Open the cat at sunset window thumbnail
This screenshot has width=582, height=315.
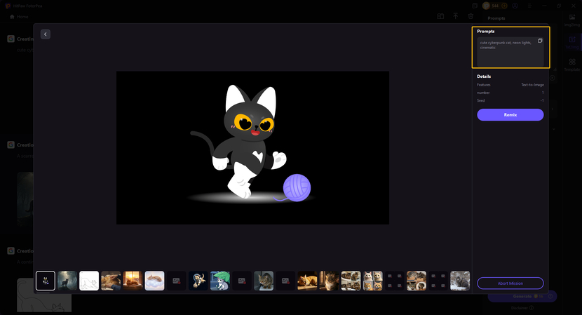point(133,281)
